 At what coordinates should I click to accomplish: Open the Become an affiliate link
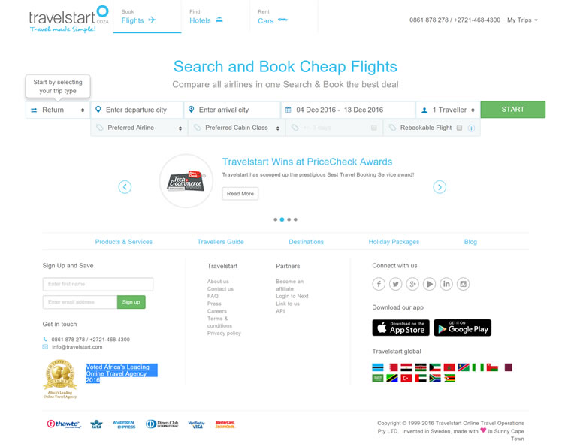pos(289,285)
